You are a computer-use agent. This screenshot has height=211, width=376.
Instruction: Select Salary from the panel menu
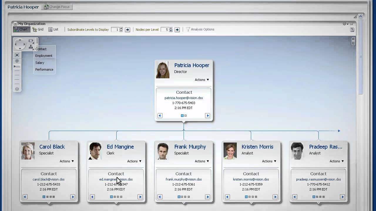pos(40,63)
